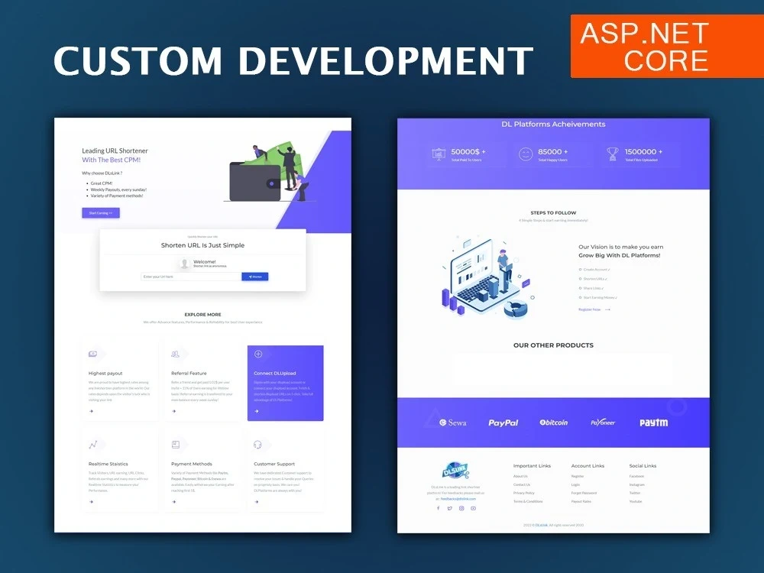Click the 'Highest payout' card title

tap(105, 374)
